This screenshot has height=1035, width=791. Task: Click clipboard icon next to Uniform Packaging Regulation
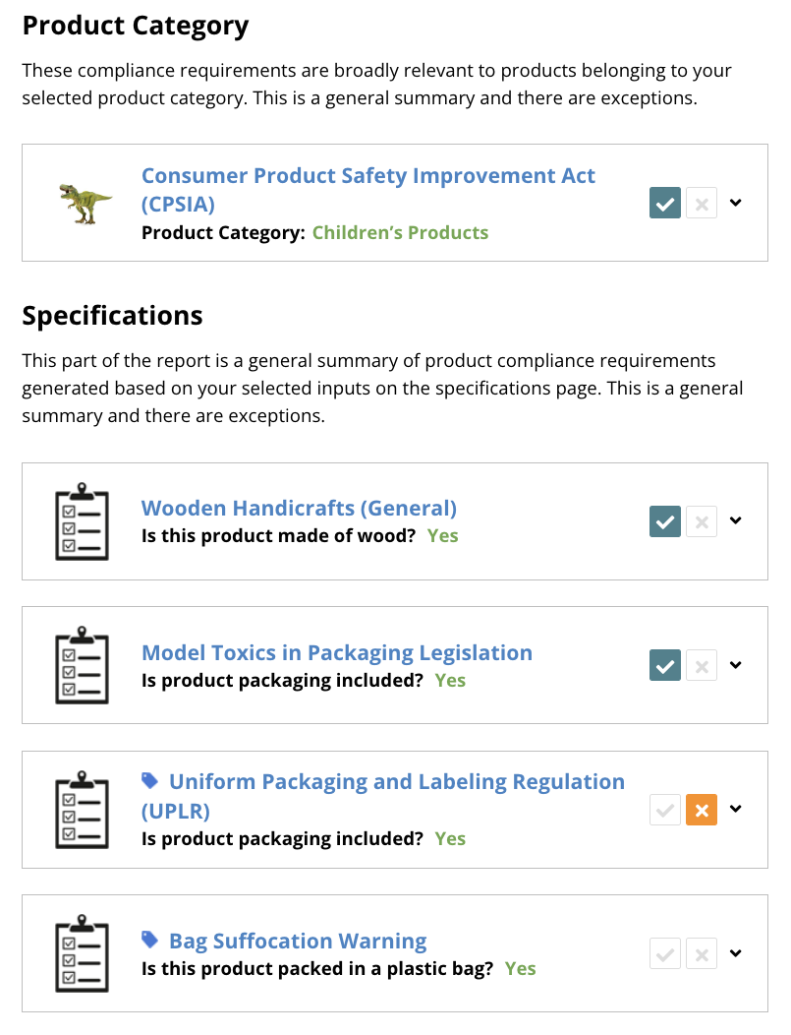click(x=82, y=810)
